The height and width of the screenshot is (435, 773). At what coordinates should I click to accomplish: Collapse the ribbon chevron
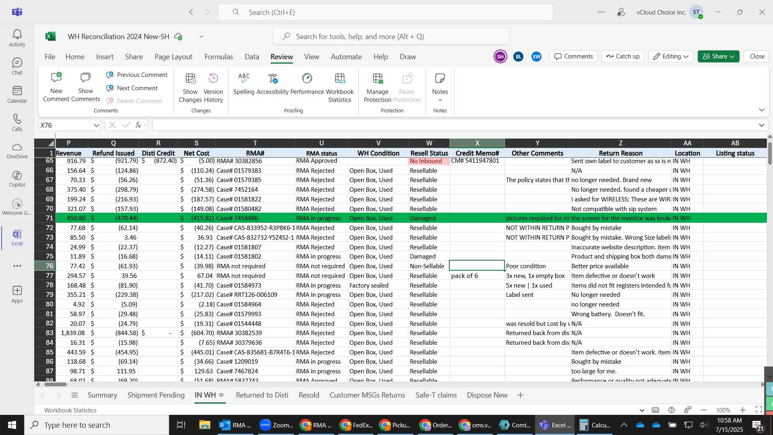[x=761, y=110]
